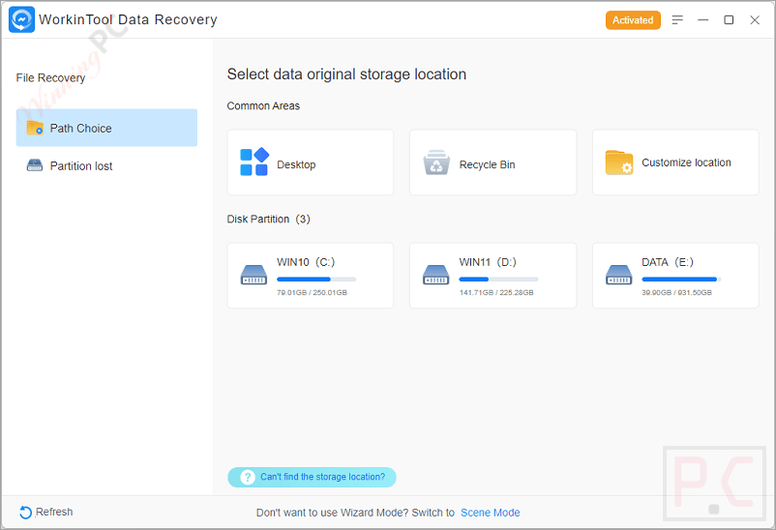This screenshot has width=776, height=530.
Task: Open the Partition lost sidebar item
Action: click(106, 165)
